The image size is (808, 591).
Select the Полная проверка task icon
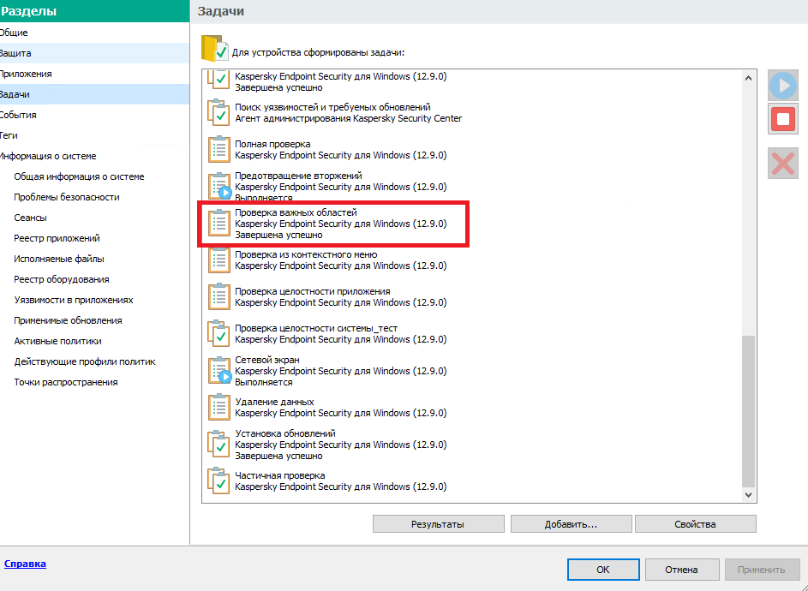click(x=219, y=149)
